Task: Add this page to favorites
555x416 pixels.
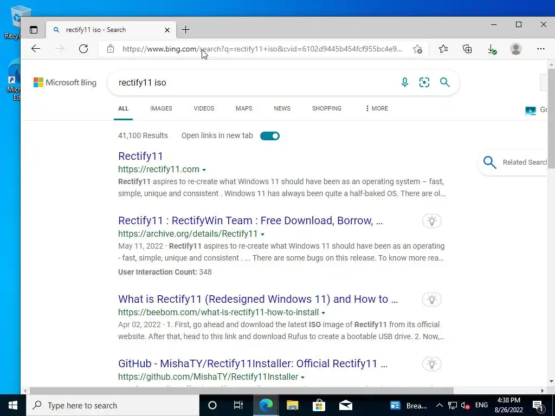Action: pos(417,49)
